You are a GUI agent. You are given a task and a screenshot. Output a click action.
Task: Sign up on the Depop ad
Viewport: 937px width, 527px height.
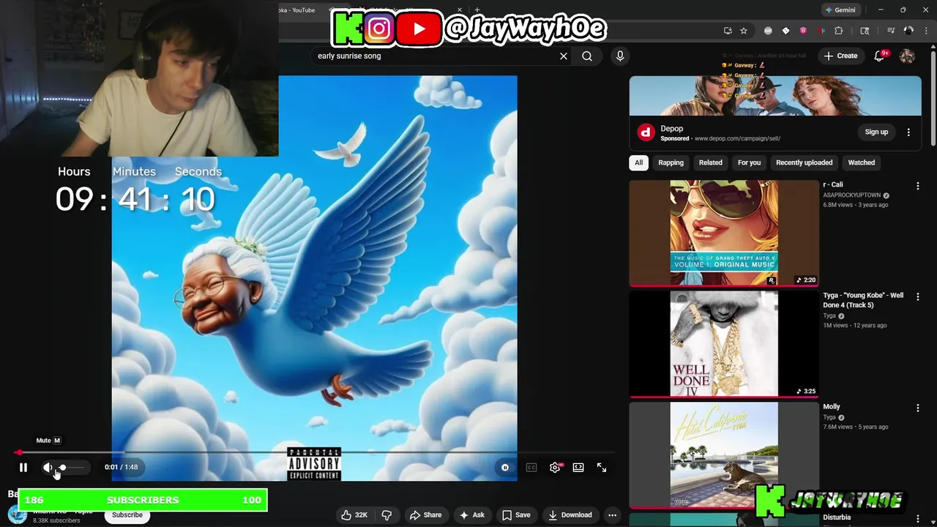[876, 132]
